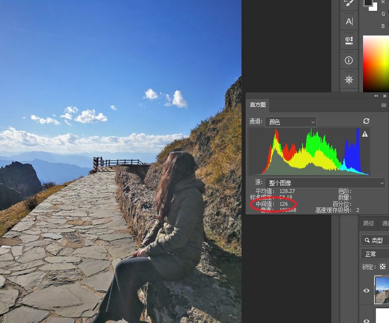The width and height of the screenshot is (389, 323).
Task: Click the 百分位 label
Action: coord(342,204)
